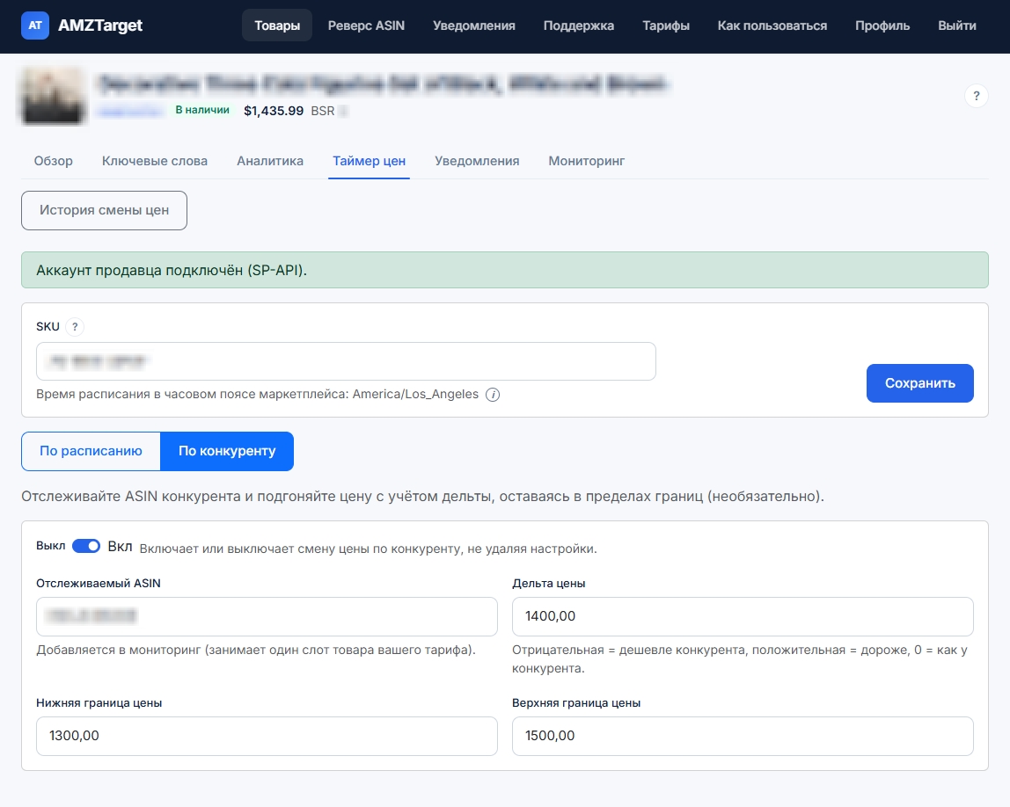This screenshot has height=807, width=1010.
Task: Click the BSR label
Action: tap(323, 111)
